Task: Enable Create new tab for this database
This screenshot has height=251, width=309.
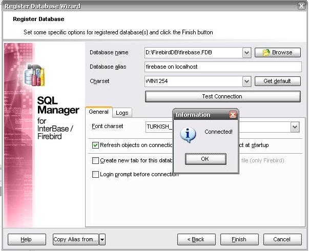Action: pyautogui.click(x=96, y=160)
